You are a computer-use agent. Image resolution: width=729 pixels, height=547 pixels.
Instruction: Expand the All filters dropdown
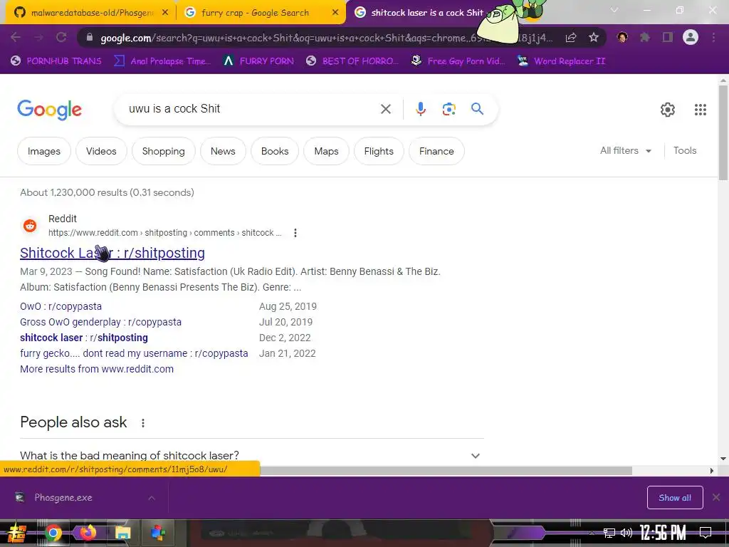[626, 151]
